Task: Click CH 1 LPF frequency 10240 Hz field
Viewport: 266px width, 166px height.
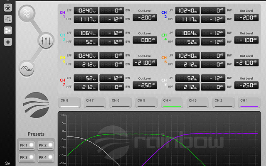Action: tap(86, 10)
